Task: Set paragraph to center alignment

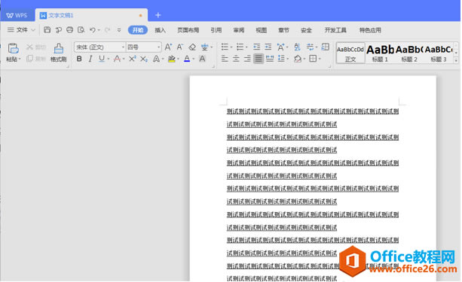Action: coord(236,59)
